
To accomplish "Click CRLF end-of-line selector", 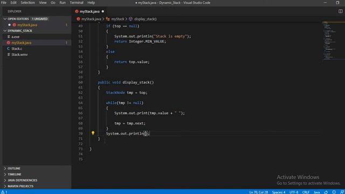I will pyautogui.click(x=306, y=192).
